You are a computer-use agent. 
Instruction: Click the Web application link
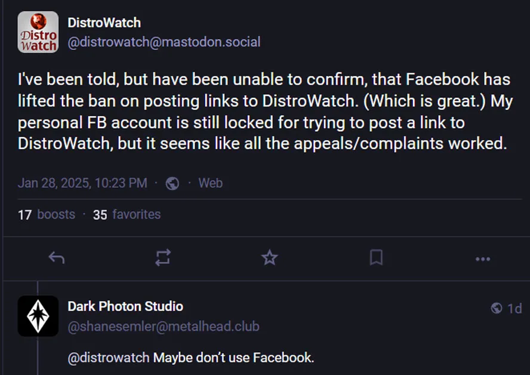210,183
